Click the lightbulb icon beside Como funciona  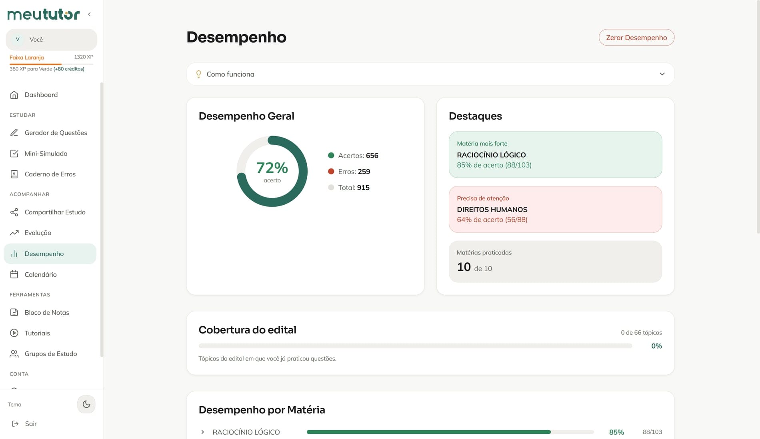click(198, 74)
